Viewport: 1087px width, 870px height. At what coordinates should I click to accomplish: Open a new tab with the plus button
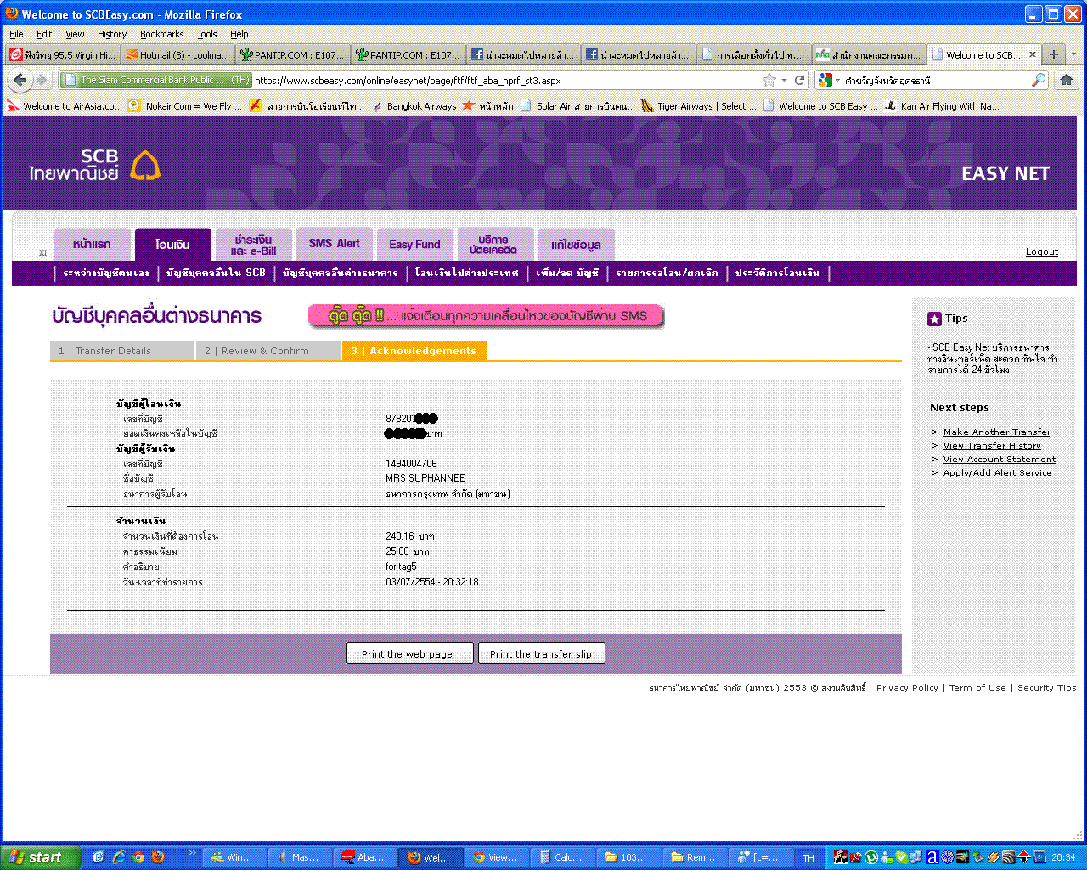pos(1054,54)
